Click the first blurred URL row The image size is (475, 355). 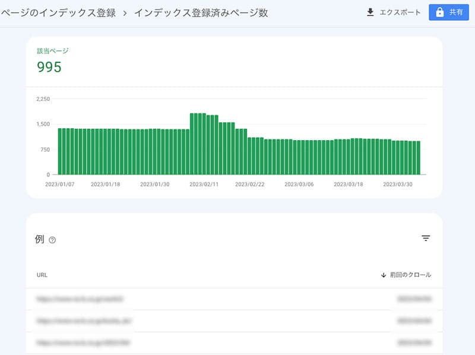pos(234,299)
